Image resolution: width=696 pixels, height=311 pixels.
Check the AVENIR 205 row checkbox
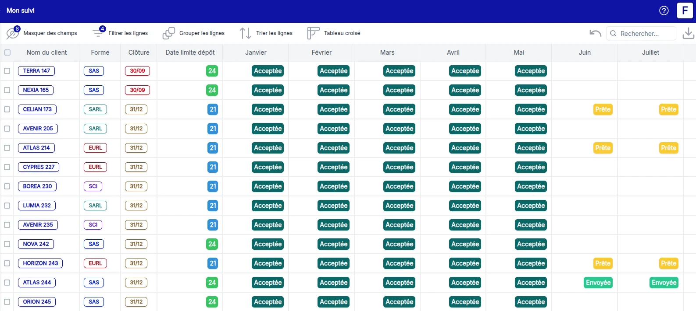[7, 129]
